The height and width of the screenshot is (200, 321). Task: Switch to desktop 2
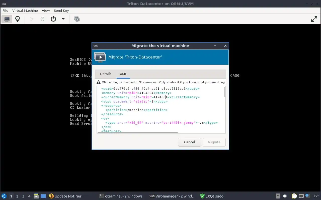pyautogui.click(x=17, y=196)
